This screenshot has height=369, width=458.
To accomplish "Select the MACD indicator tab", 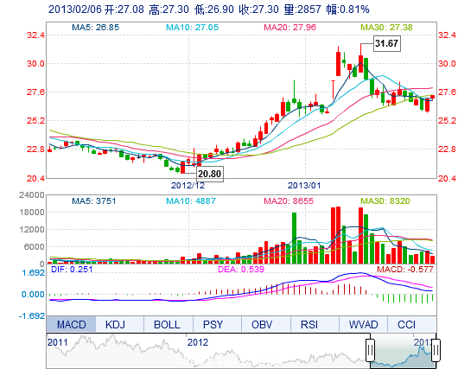I will (71, 324).
